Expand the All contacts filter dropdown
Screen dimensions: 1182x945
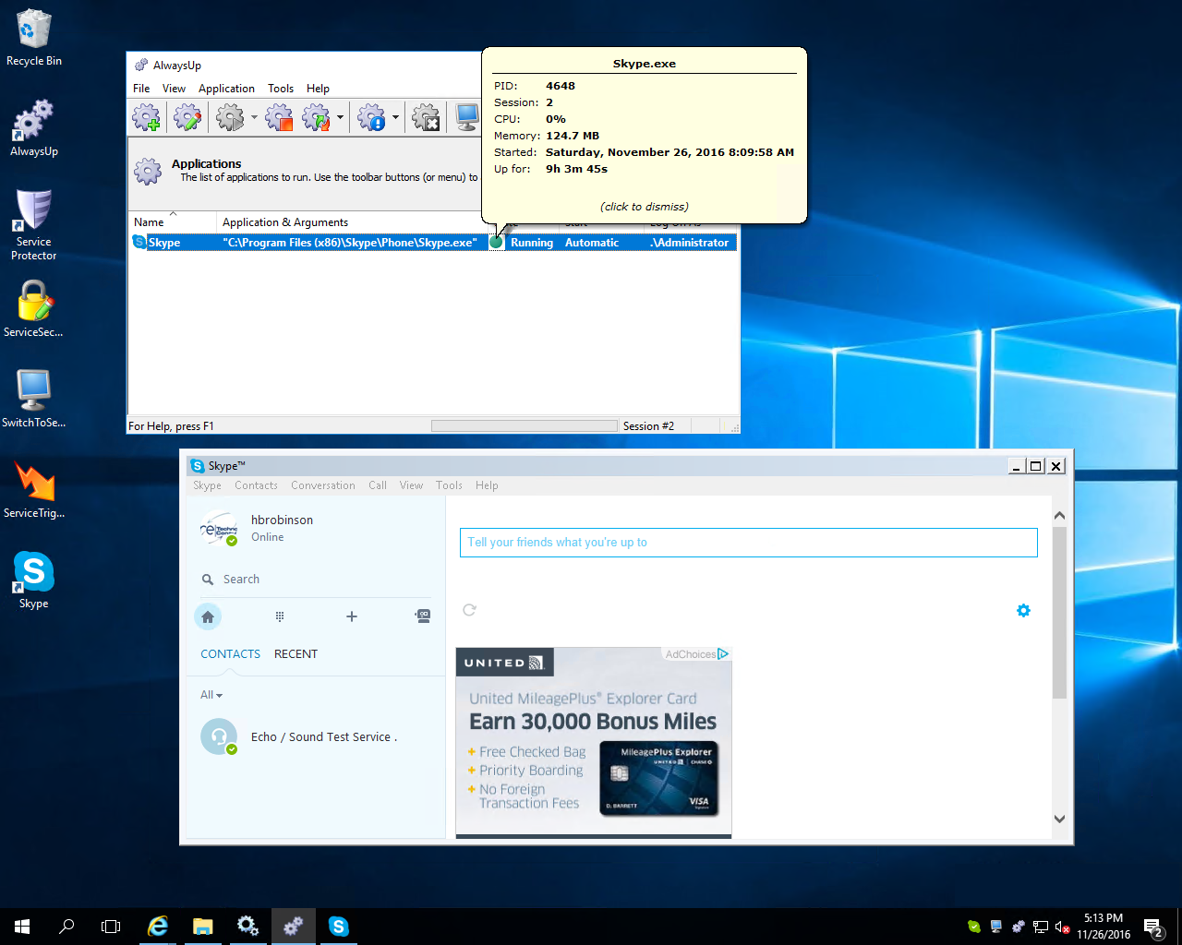211,695
